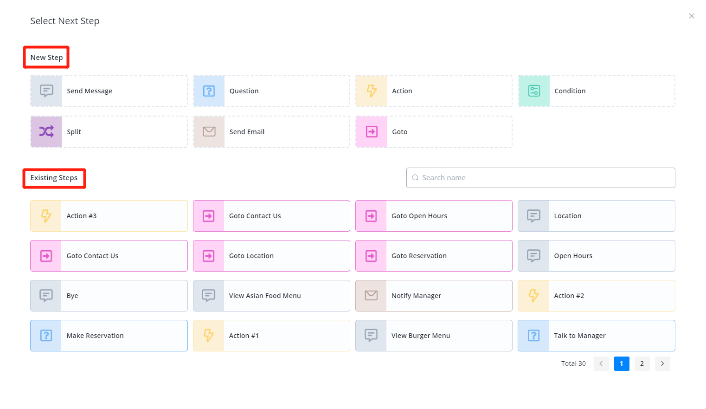Screen dimensions: 706x409
Task: Choose the existing Location step
Action: (x=596, y=216)
